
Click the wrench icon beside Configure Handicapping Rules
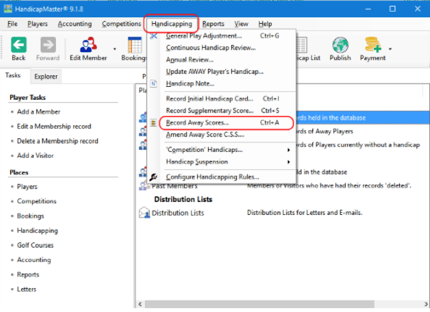(x=154, y=177)
